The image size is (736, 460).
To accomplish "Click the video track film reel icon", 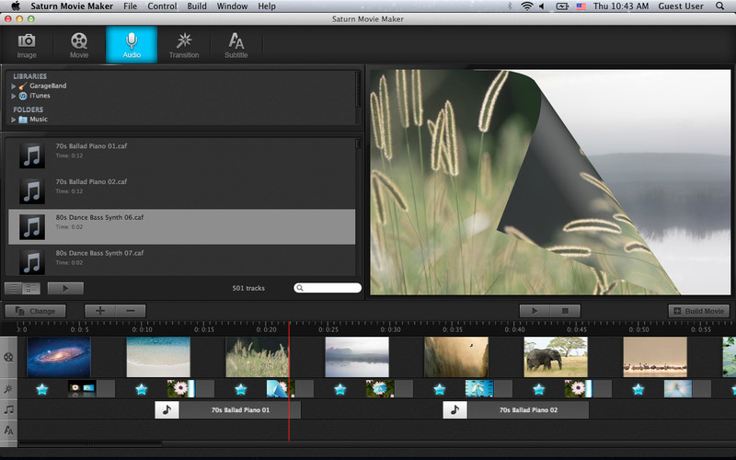I will (8, 357).
